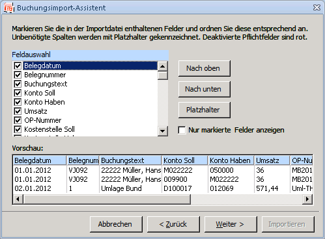Select Kostenstelle Soll in the field list

[49, 129]
